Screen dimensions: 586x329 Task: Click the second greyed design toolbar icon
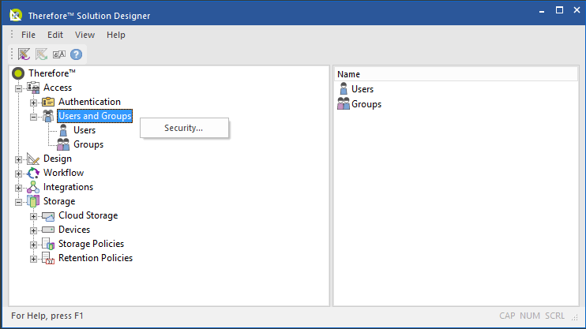(x=42, y=54)
